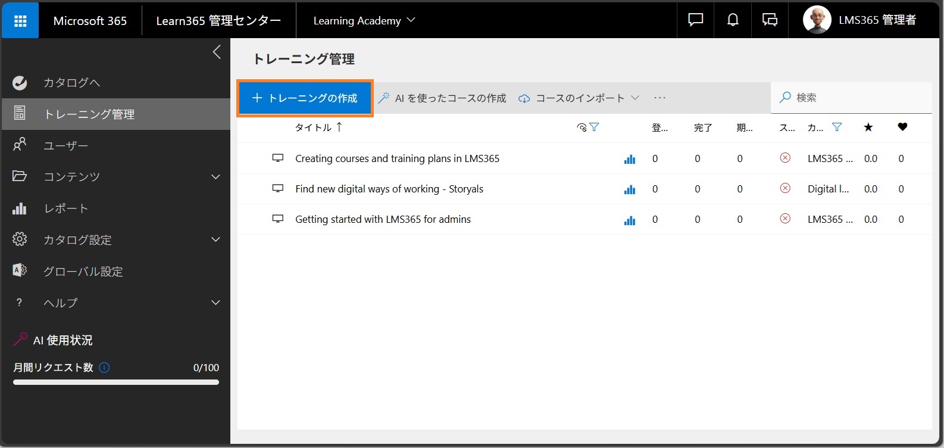This screenshot has height=448, width=944.
Task: Select トレーニング管理 in the sidebar
Action: (115, 114)
